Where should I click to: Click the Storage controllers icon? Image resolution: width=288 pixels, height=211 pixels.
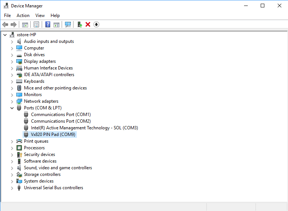[x=19, y=174]
